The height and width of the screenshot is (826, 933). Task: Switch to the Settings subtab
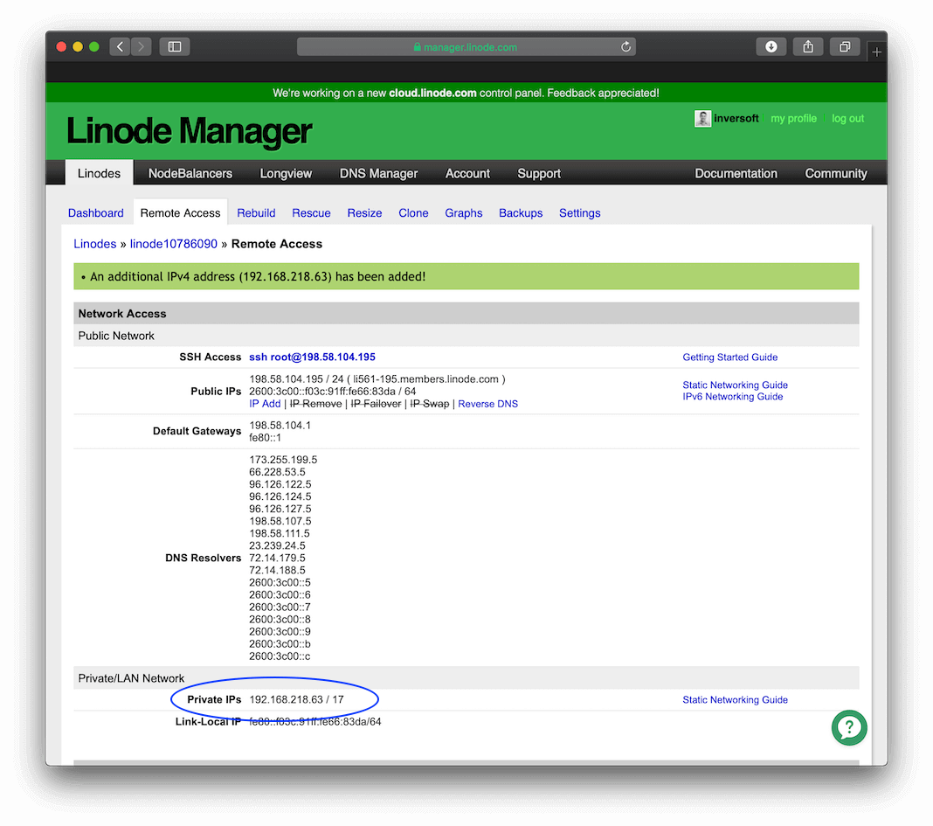coord(579,212)
